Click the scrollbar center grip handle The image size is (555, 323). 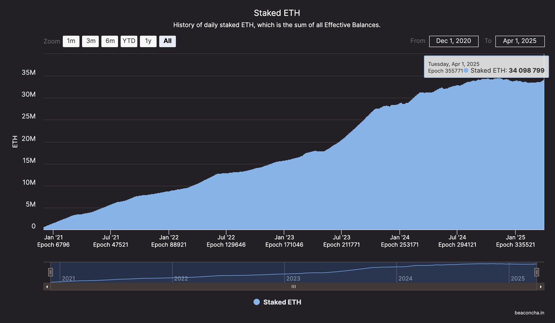tap(294, 287)
